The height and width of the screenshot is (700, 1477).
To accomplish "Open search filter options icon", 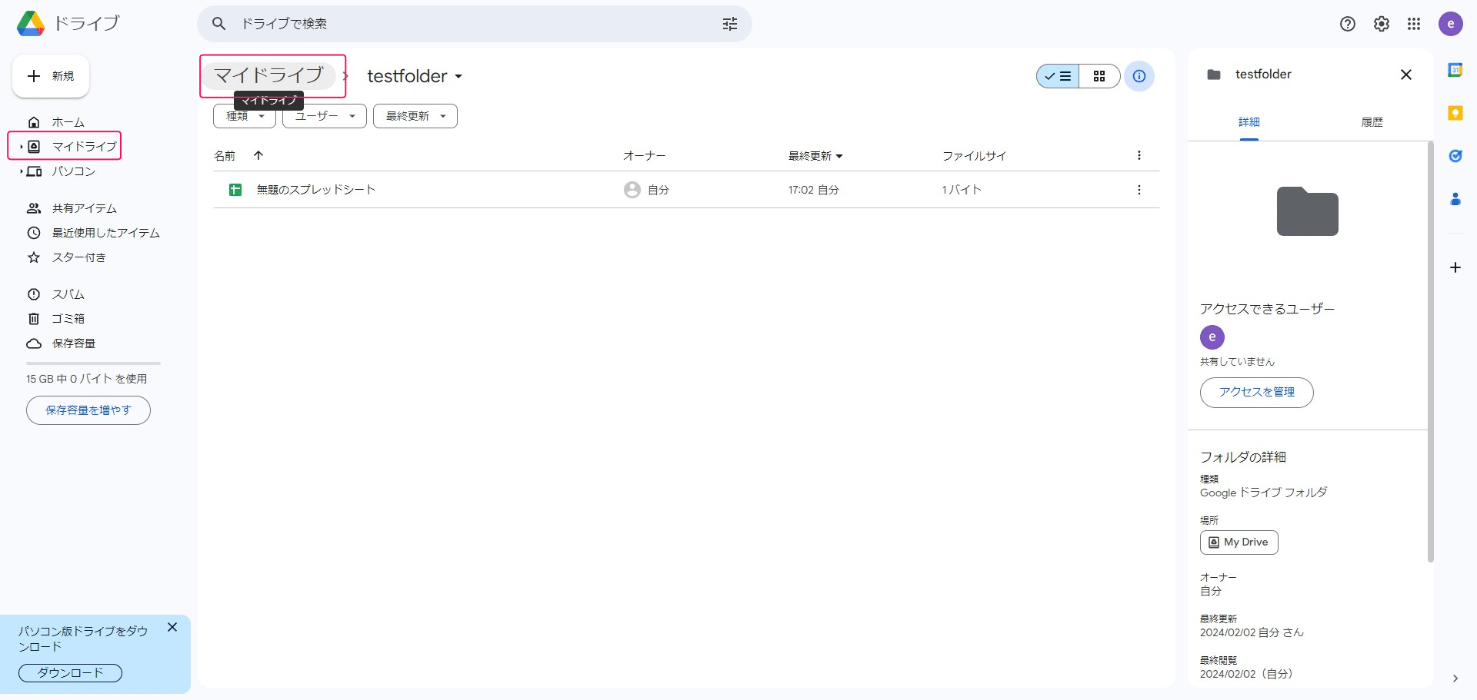I will click(x=729, y=24).
